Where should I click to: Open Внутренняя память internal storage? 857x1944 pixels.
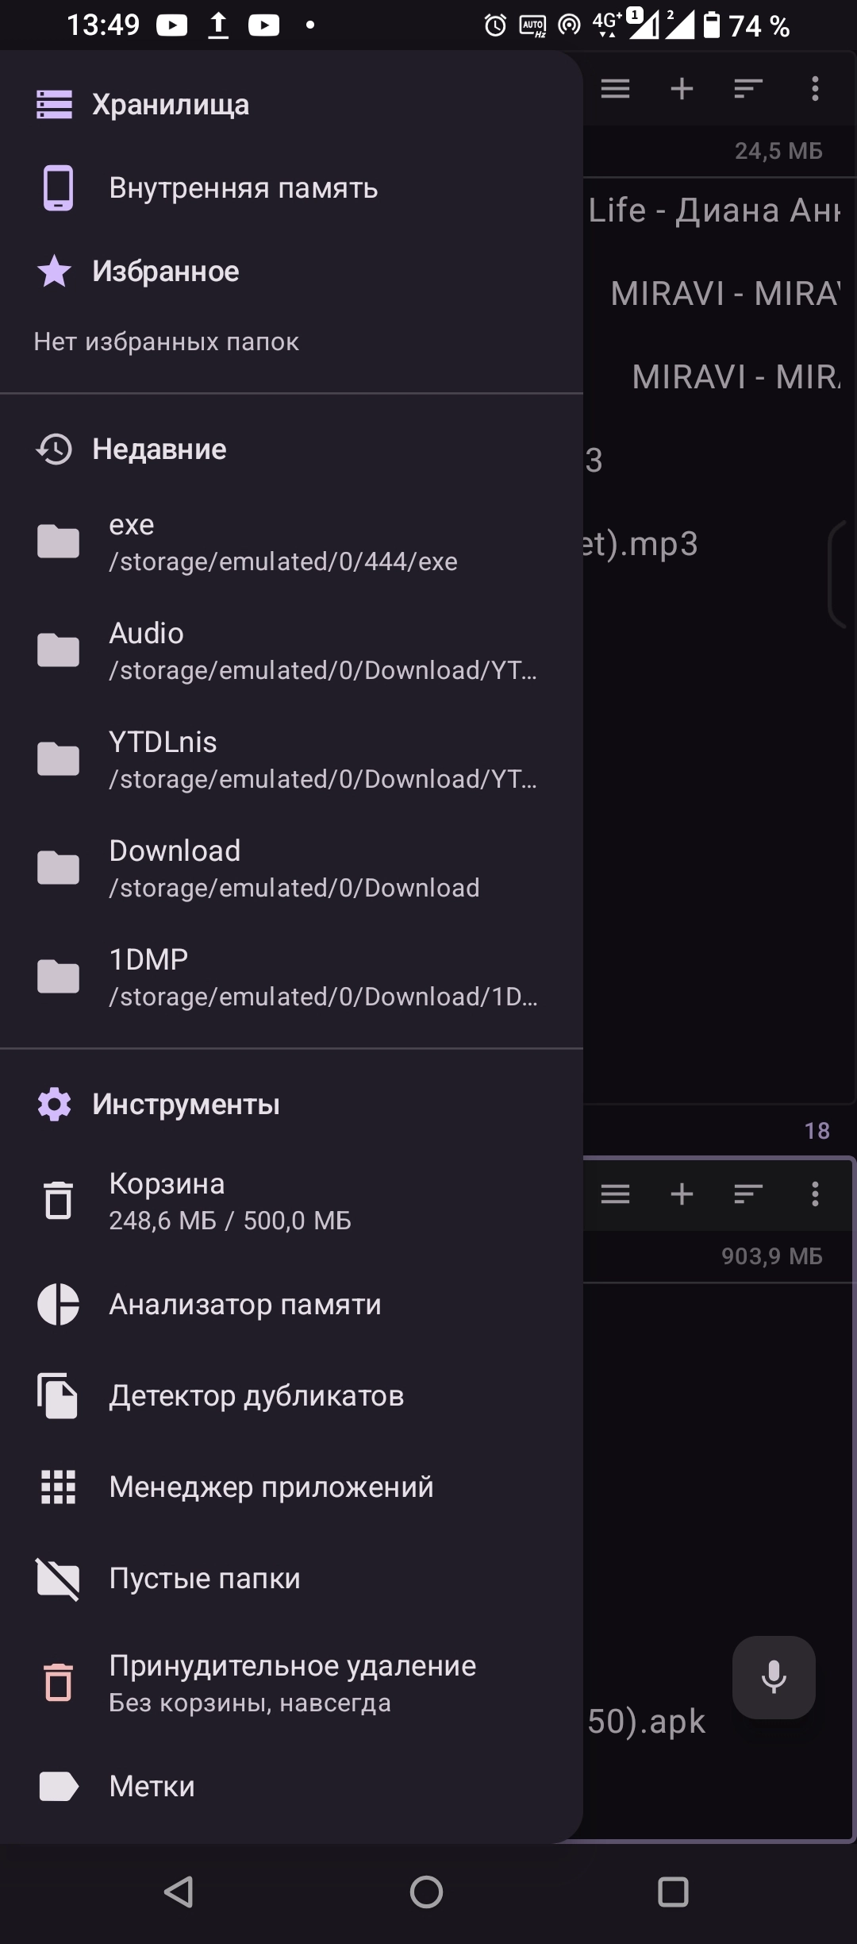point(291,188)
